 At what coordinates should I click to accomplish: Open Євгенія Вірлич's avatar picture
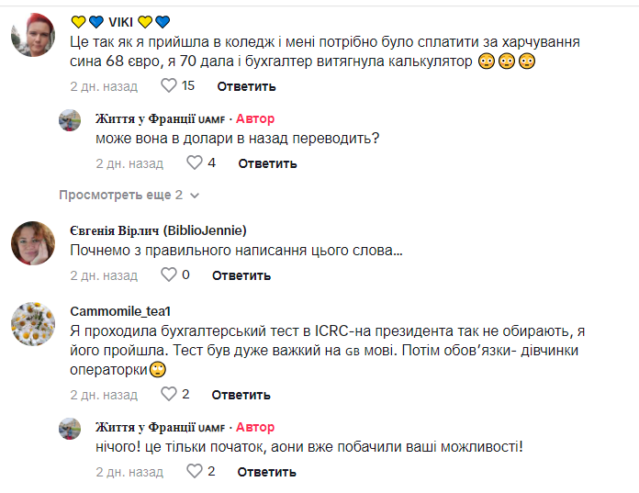click(31, 242)
